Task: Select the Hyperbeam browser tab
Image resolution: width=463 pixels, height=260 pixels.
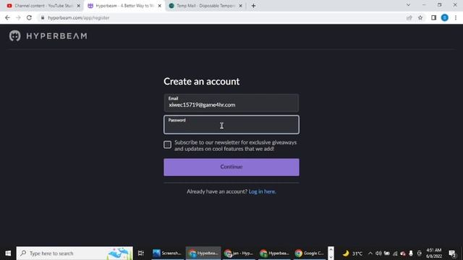Action: 124,6
